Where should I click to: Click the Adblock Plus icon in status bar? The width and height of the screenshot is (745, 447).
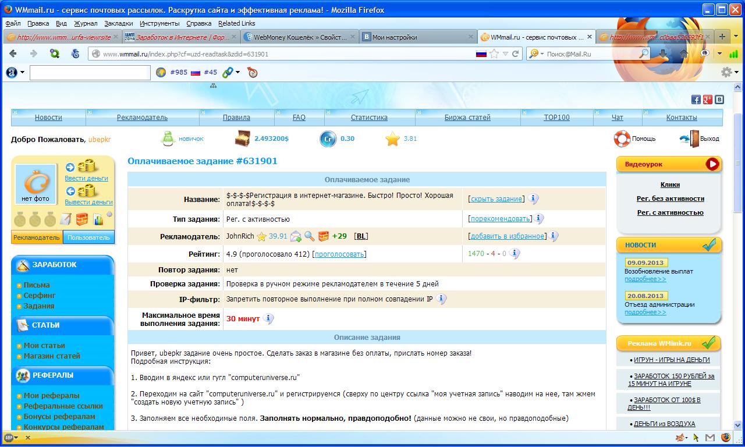[x=9, y=437]
